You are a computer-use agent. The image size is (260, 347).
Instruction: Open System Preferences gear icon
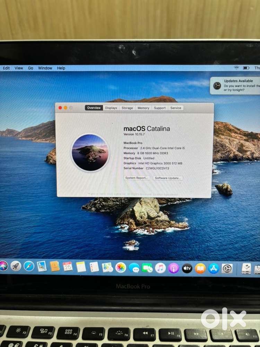(x=227, y=268)
